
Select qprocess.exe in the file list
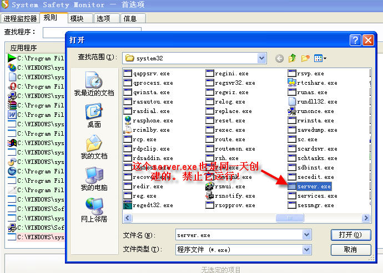(x=148, y=83)
